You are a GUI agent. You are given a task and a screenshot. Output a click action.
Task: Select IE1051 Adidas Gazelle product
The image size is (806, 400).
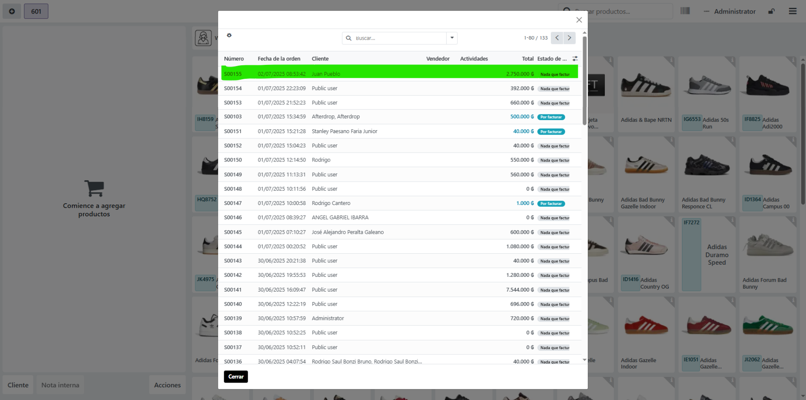pos(707,334)
